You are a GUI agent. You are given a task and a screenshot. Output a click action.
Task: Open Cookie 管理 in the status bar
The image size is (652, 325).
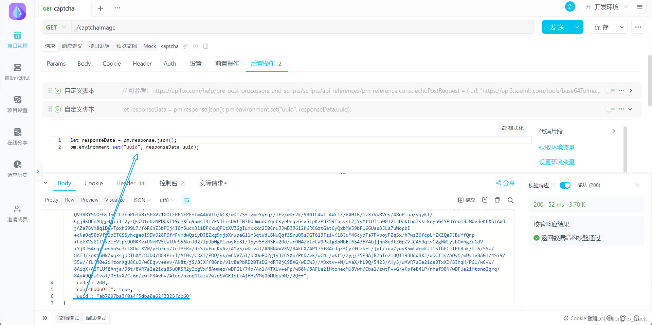point(581,319)
